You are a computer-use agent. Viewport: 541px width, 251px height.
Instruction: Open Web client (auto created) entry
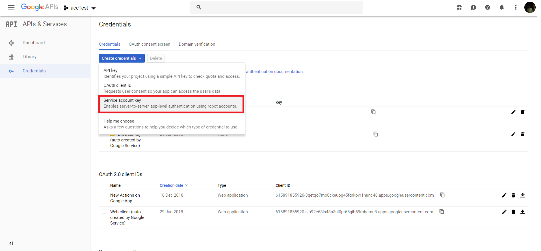pyautogui.click(x=127, y=217)
